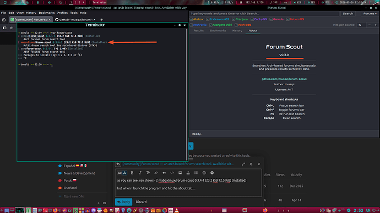Toggle bold formatting in reply composer
Image resolution: width=380 pixels, height=213 pixels.
tap(132, 173)
